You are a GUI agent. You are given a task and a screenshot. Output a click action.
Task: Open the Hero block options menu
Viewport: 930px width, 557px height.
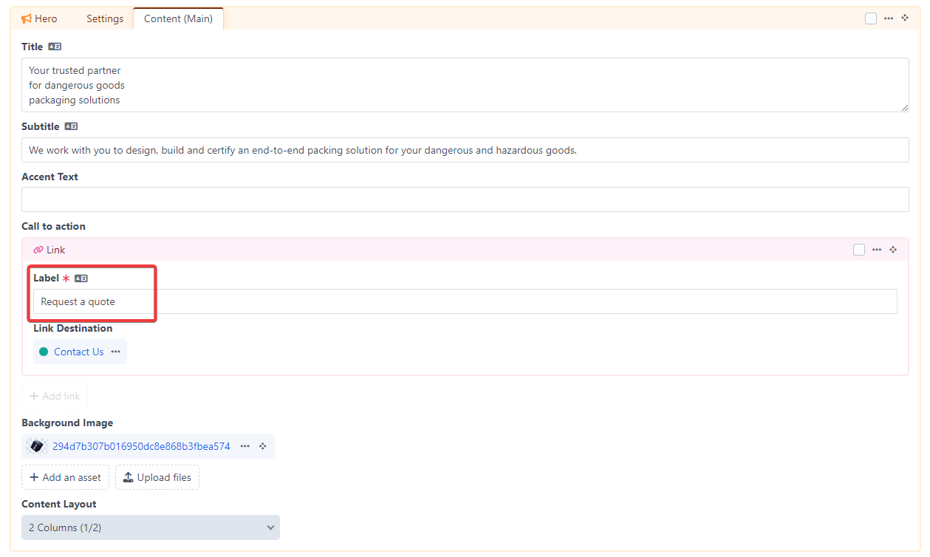pyautogui.click(x=889, y=18)
